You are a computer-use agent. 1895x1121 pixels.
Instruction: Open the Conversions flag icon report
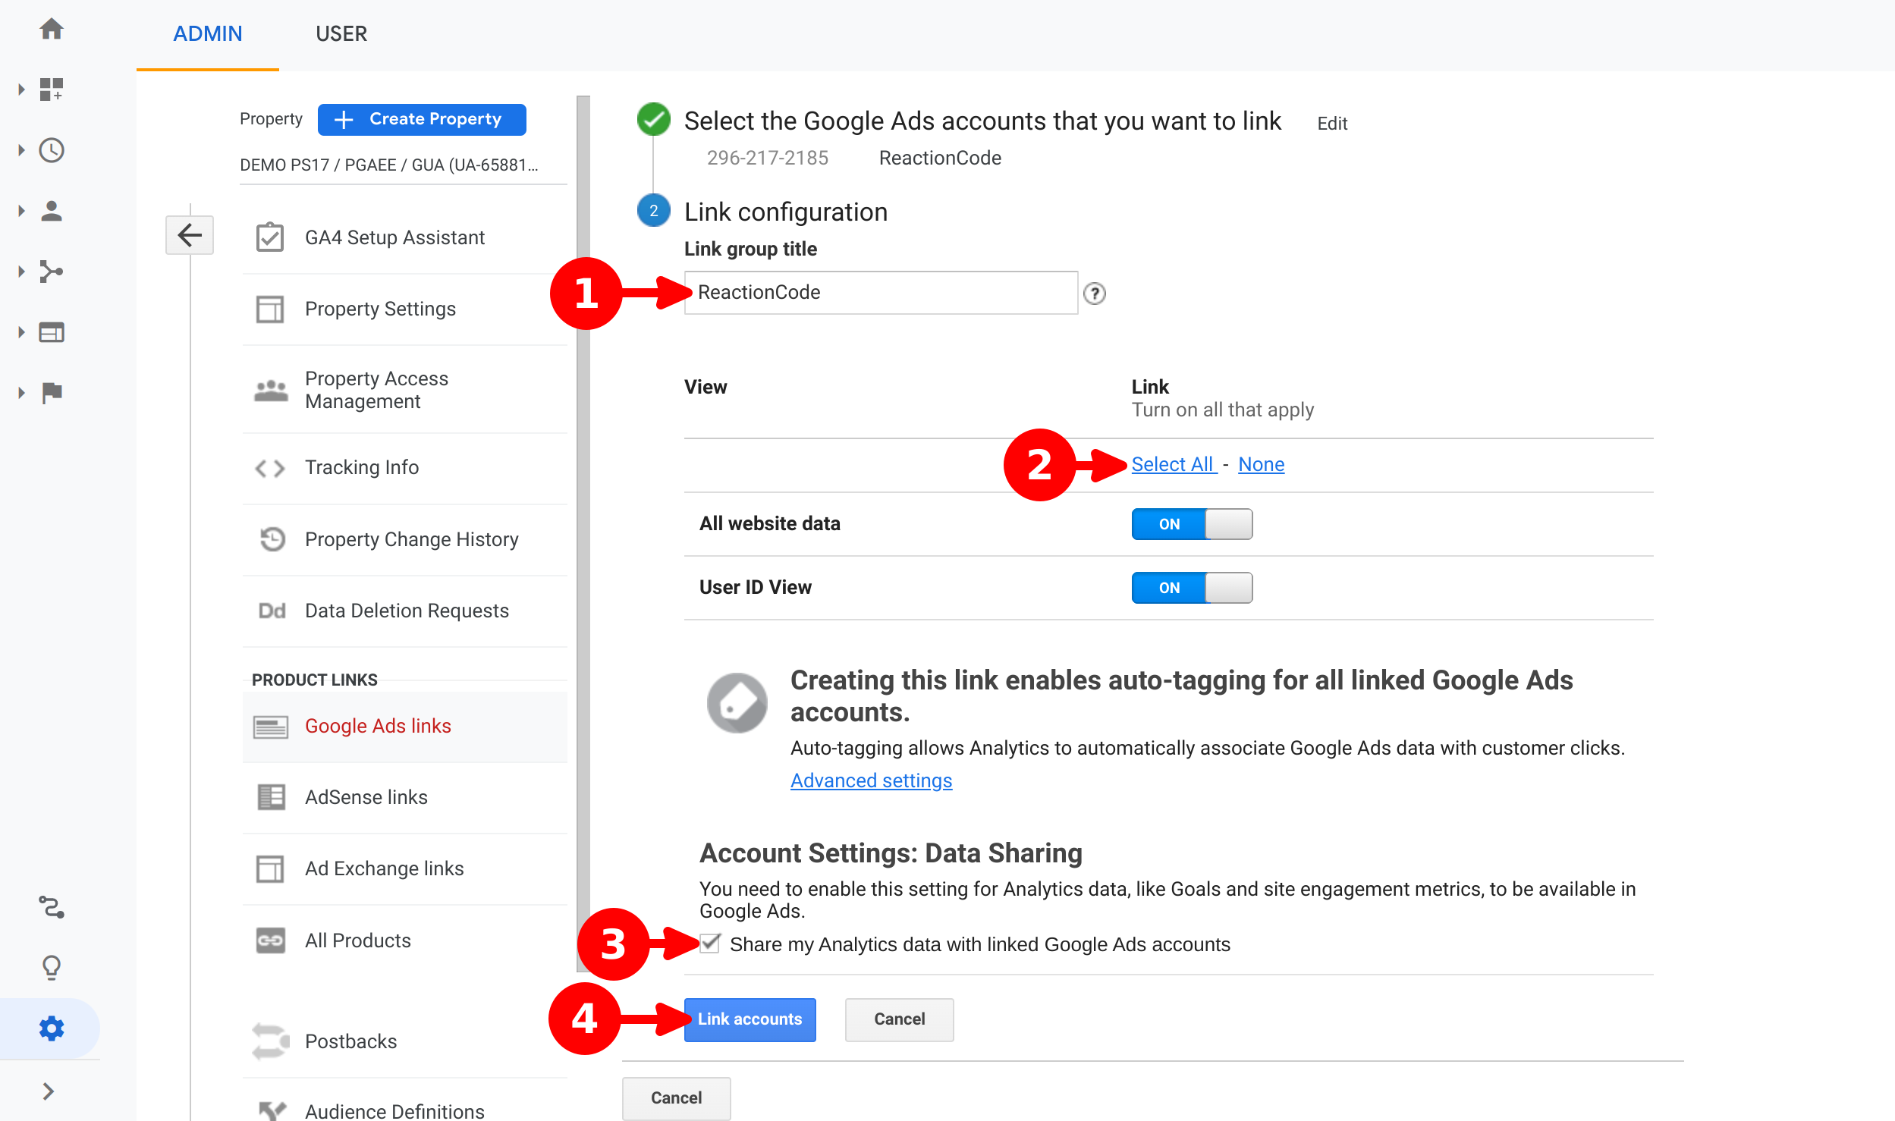52,393
